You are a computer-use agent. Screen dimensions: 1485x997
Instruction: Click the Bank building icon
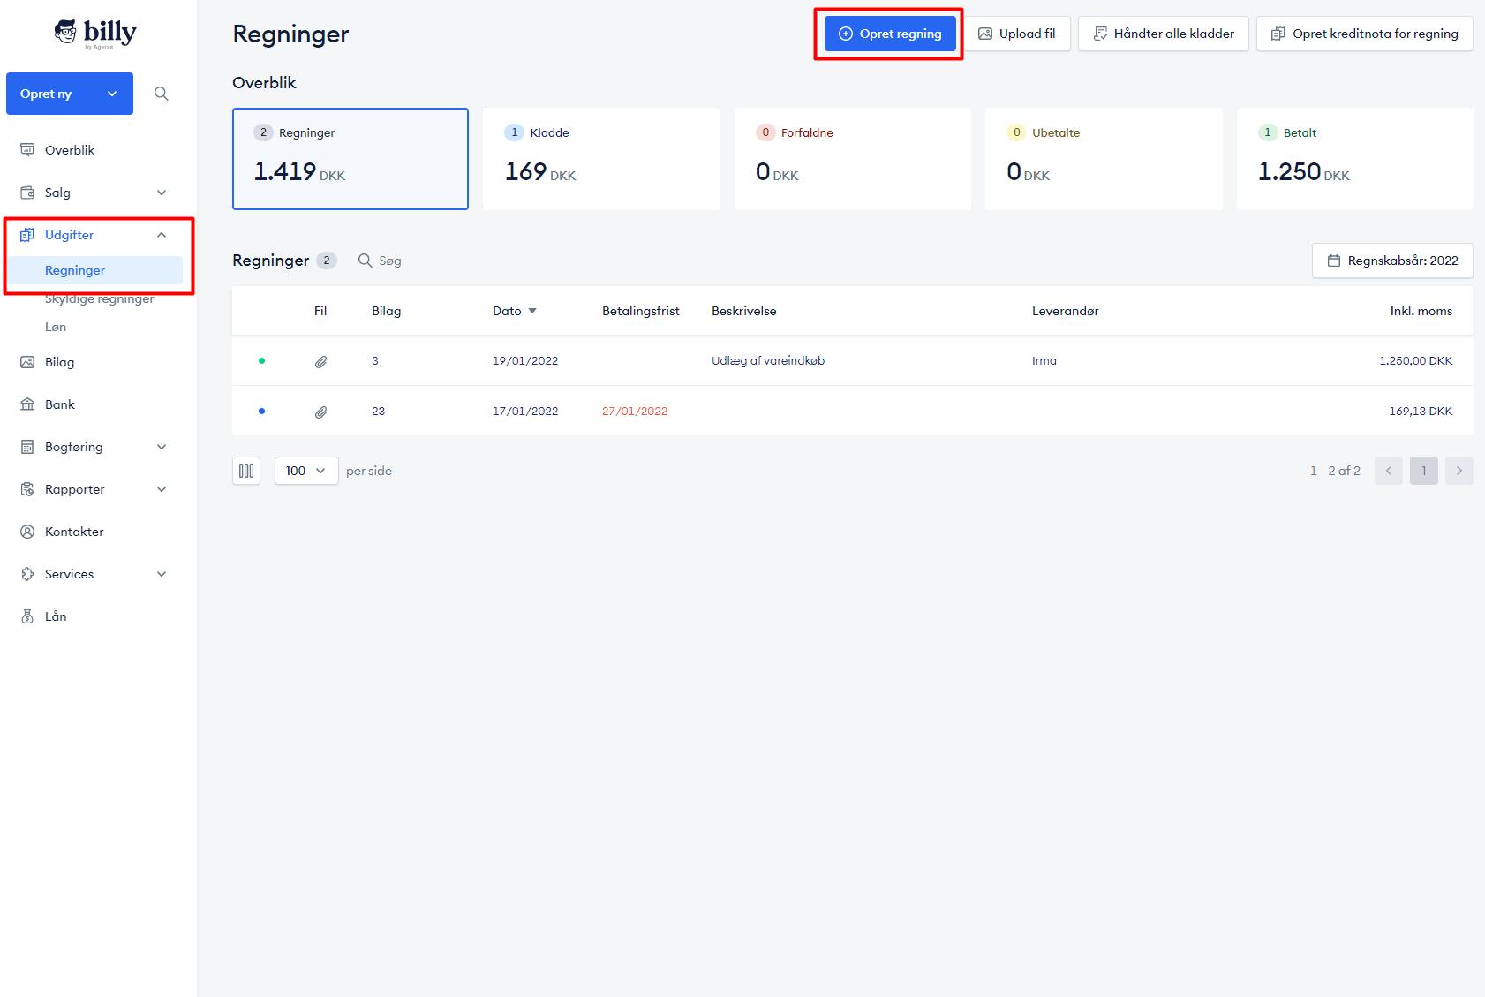[27, 404]
